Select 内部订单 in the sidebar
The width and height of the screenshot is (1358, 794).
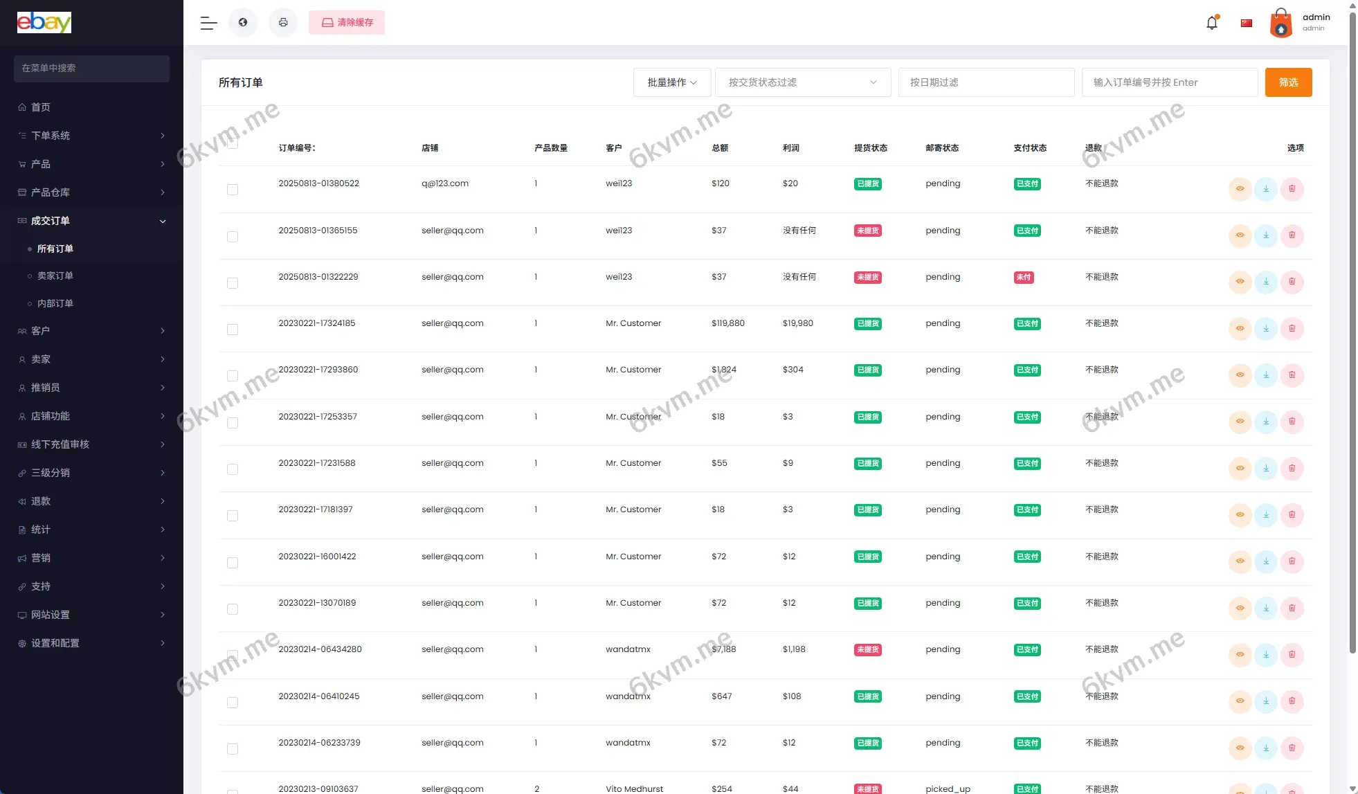click(x=55, y=303)
